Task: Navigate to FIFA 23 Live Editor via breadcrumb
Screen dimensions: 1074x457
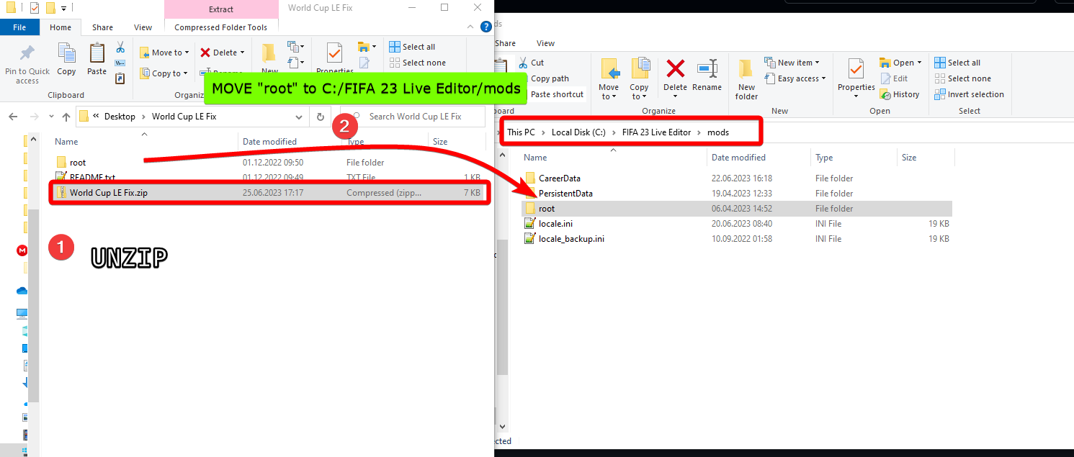Action: 656,132
